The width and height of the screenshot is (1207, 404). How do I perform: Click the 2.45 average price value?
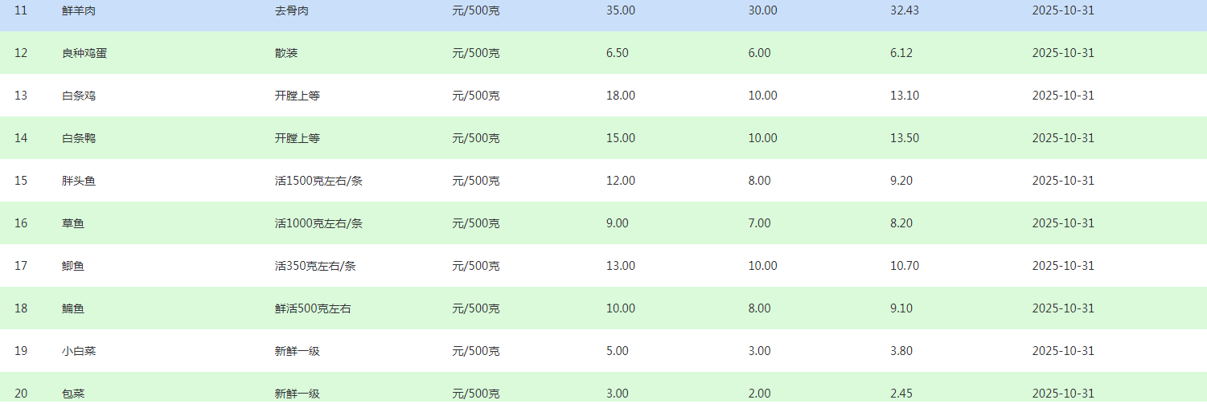(901, 394)
